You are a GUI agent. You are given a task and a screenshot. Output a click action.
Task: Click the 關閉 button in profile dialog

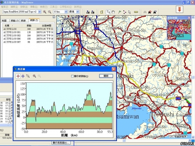106,76
